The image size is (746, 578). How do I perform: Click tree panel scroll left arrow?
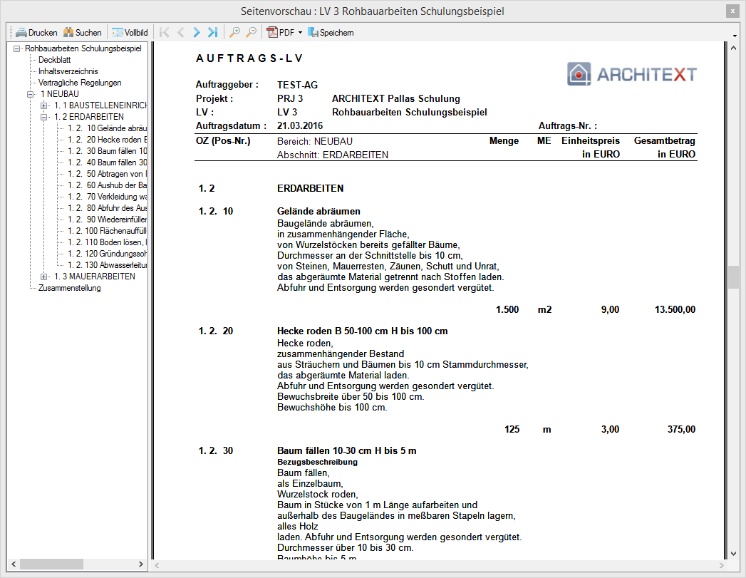[x=14, y=564]
